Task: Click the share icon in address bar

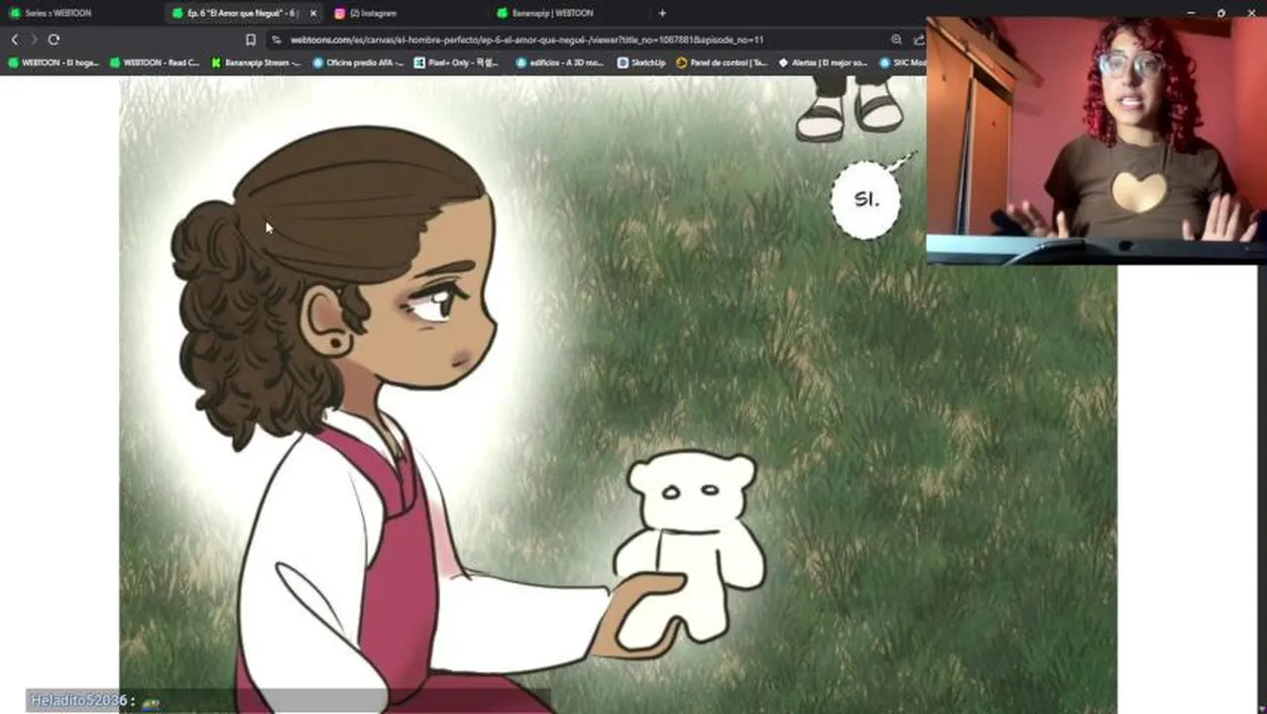Action: click(919, 40)
